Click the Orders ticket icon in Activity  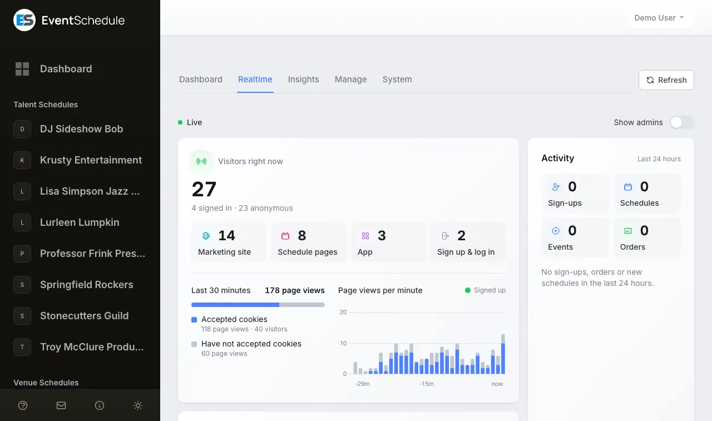click(628, 231)
